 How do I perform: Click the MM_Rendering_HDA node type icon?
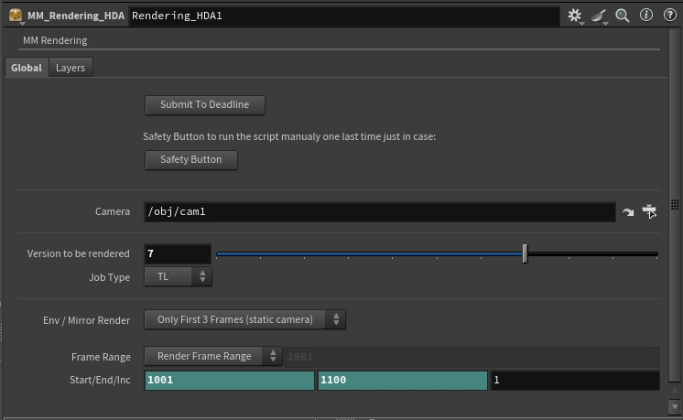(x=16, y=16)
